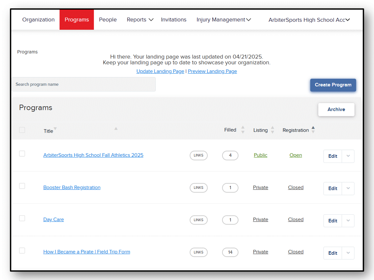Click the Closed status for Booster Bash Registration
Screen dimensions: 374x280
pos(296,187)
